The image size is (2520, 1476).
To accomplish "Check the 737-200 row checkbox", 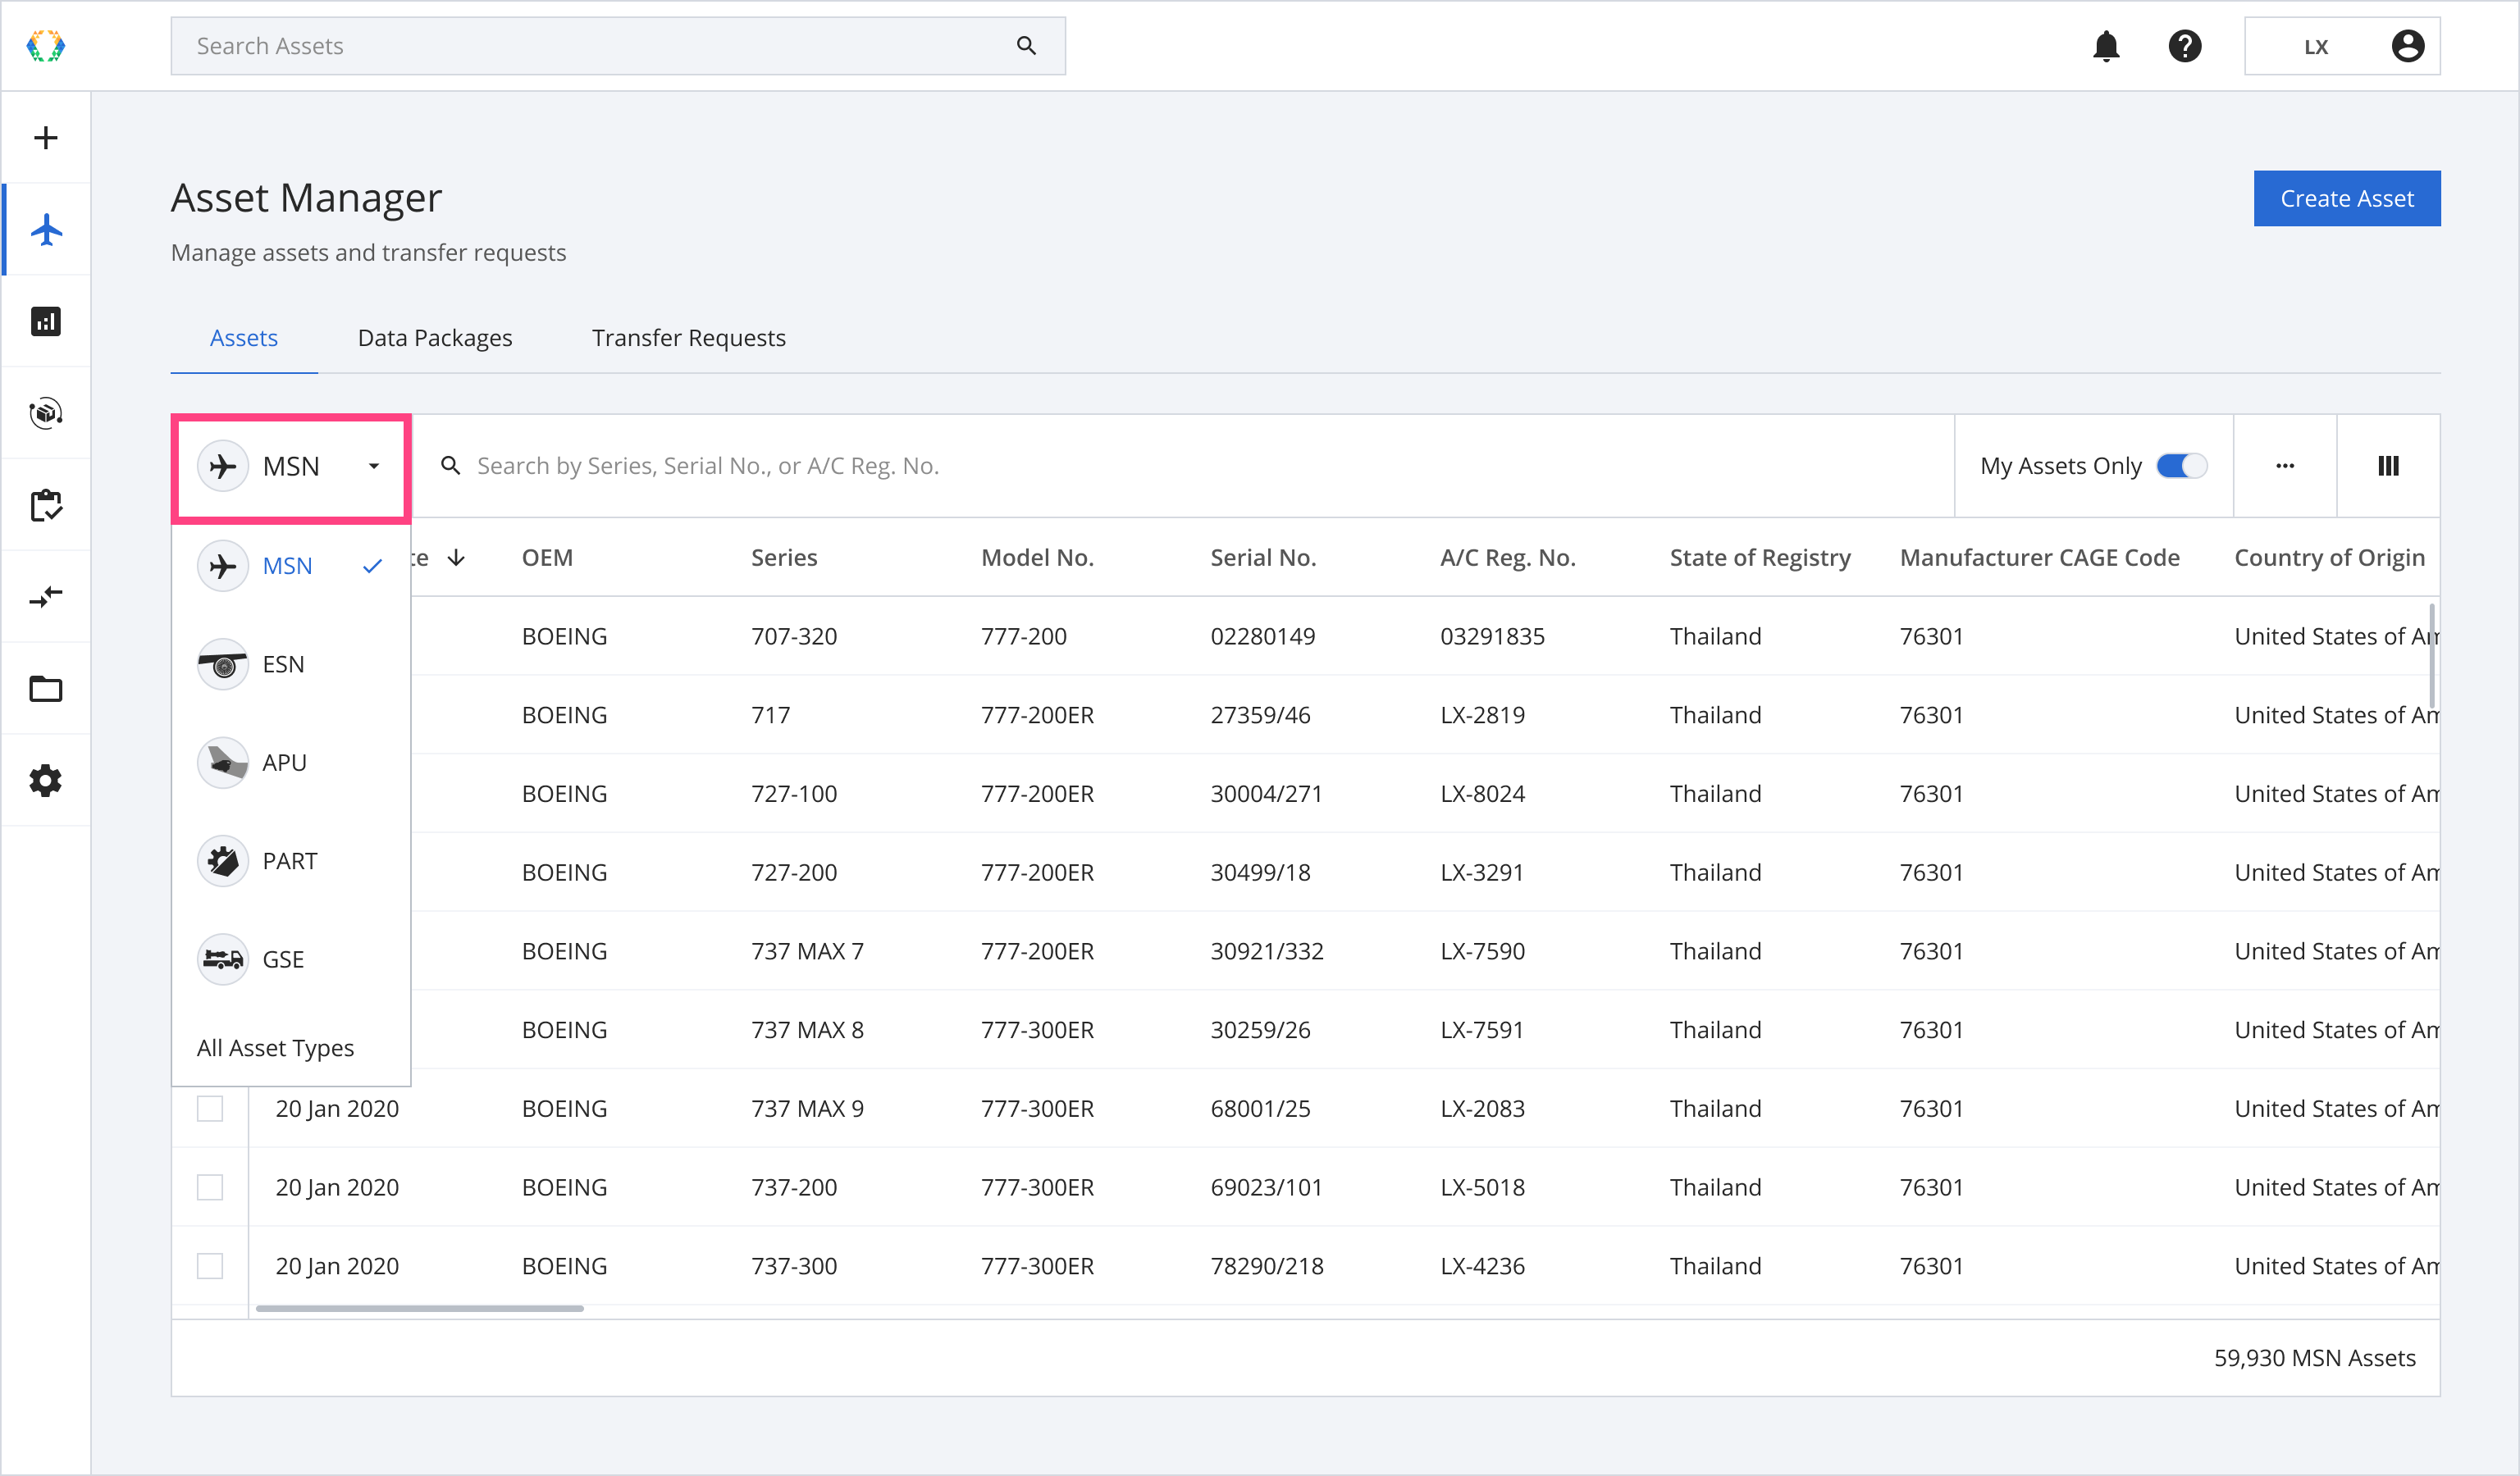I will [210, 1187].
